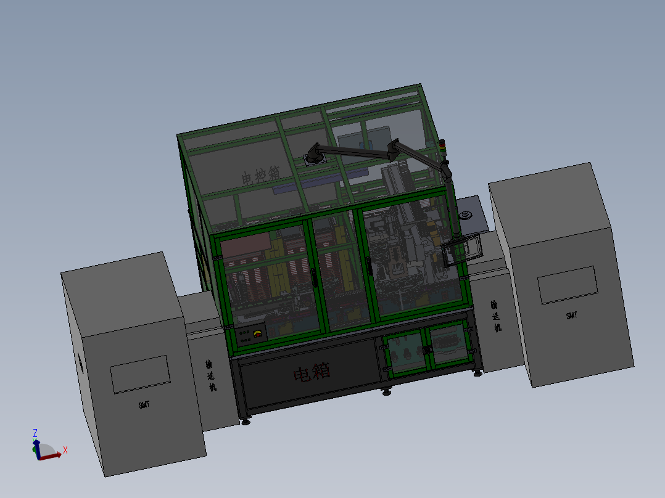Select the 输送机 label on the left conveyor
This screenshot has width=665, height=498.
click(x=211, y=375)
